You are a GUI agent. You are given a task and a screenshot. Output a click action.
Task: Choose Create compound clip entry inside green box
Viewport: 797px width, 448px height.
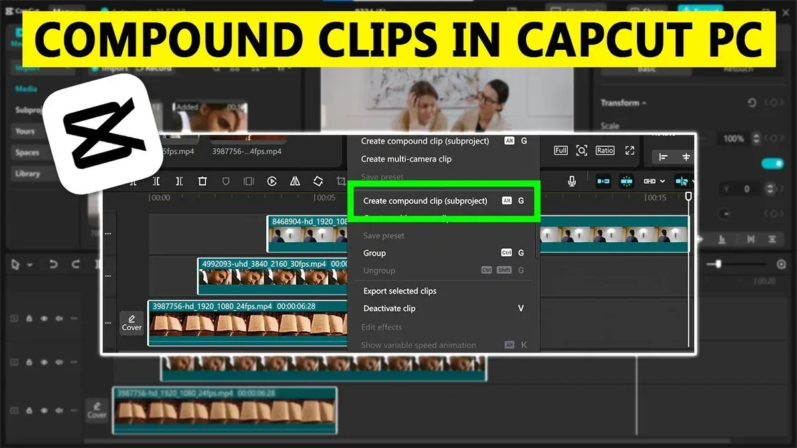(444, 200)
